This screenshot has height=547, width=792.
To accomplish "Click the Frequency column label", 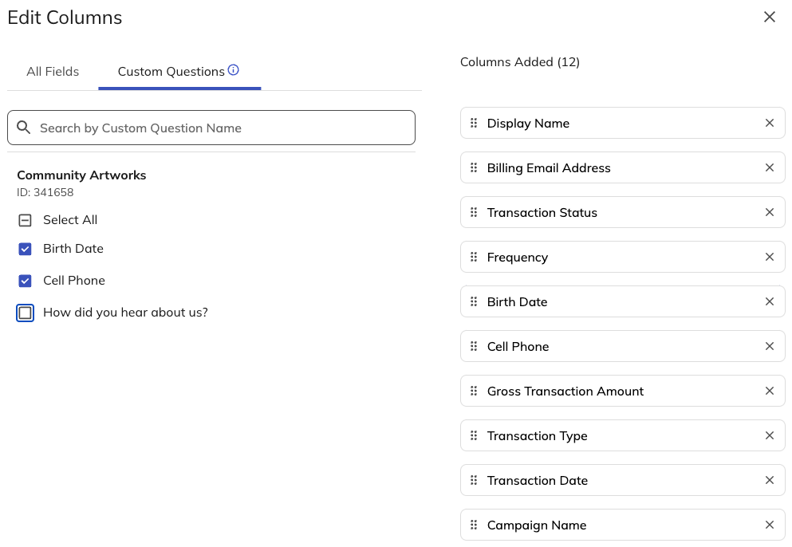I will pyautogui.click(x=517, y=258).
